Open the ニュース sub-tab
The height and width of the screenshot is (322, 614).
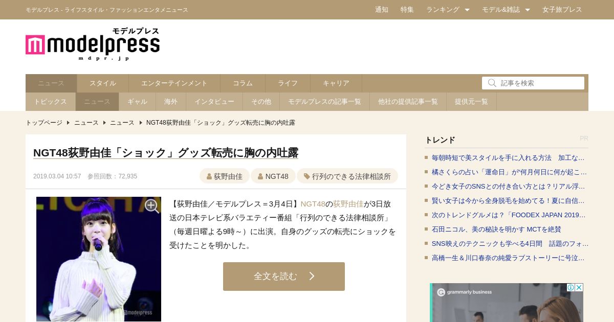tap(97, 102)
